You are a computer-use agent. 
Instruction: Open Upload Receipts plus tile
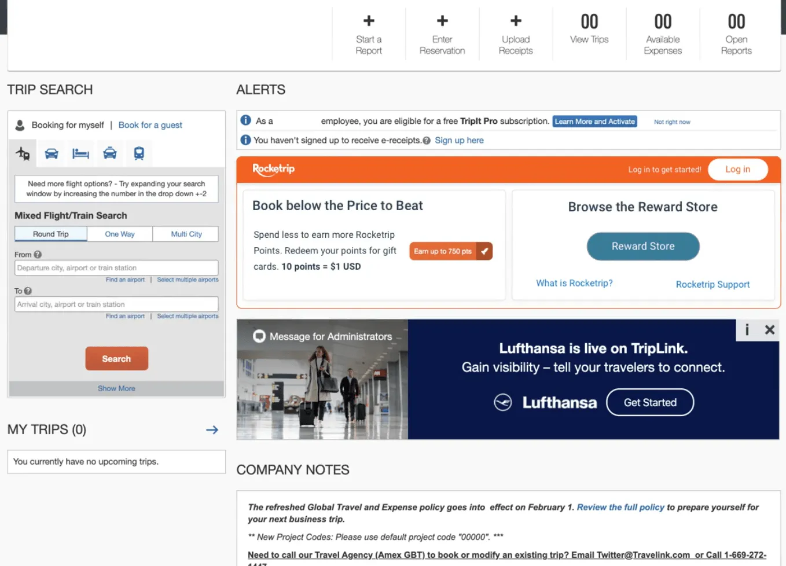tap(516, 35)
